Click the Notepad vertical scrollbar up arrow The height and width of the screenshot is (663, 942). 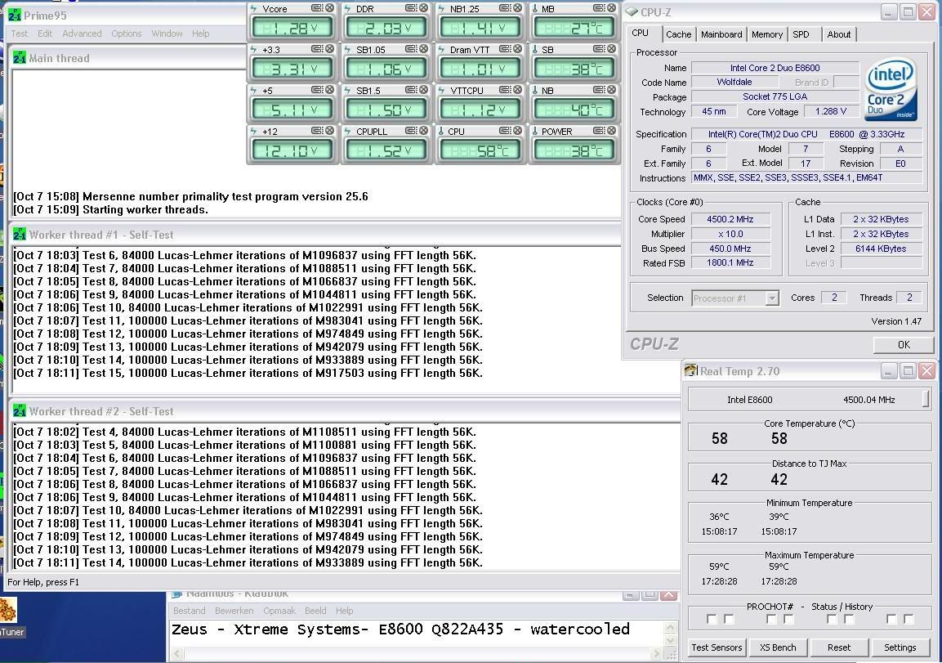(671, 628)
